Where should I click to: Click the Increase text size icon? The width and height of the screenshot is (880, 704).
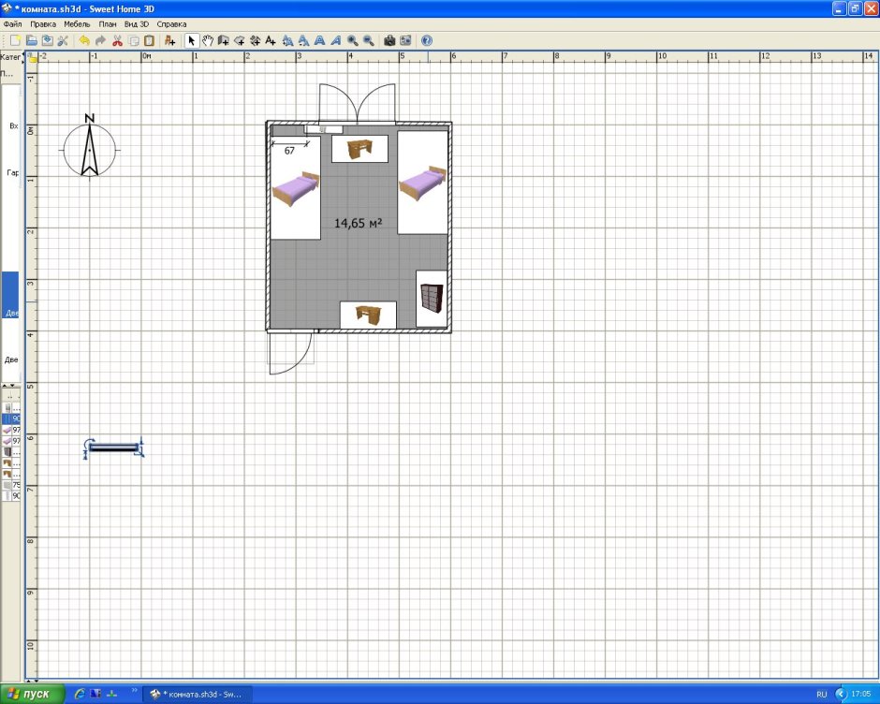tap(288, 40)
